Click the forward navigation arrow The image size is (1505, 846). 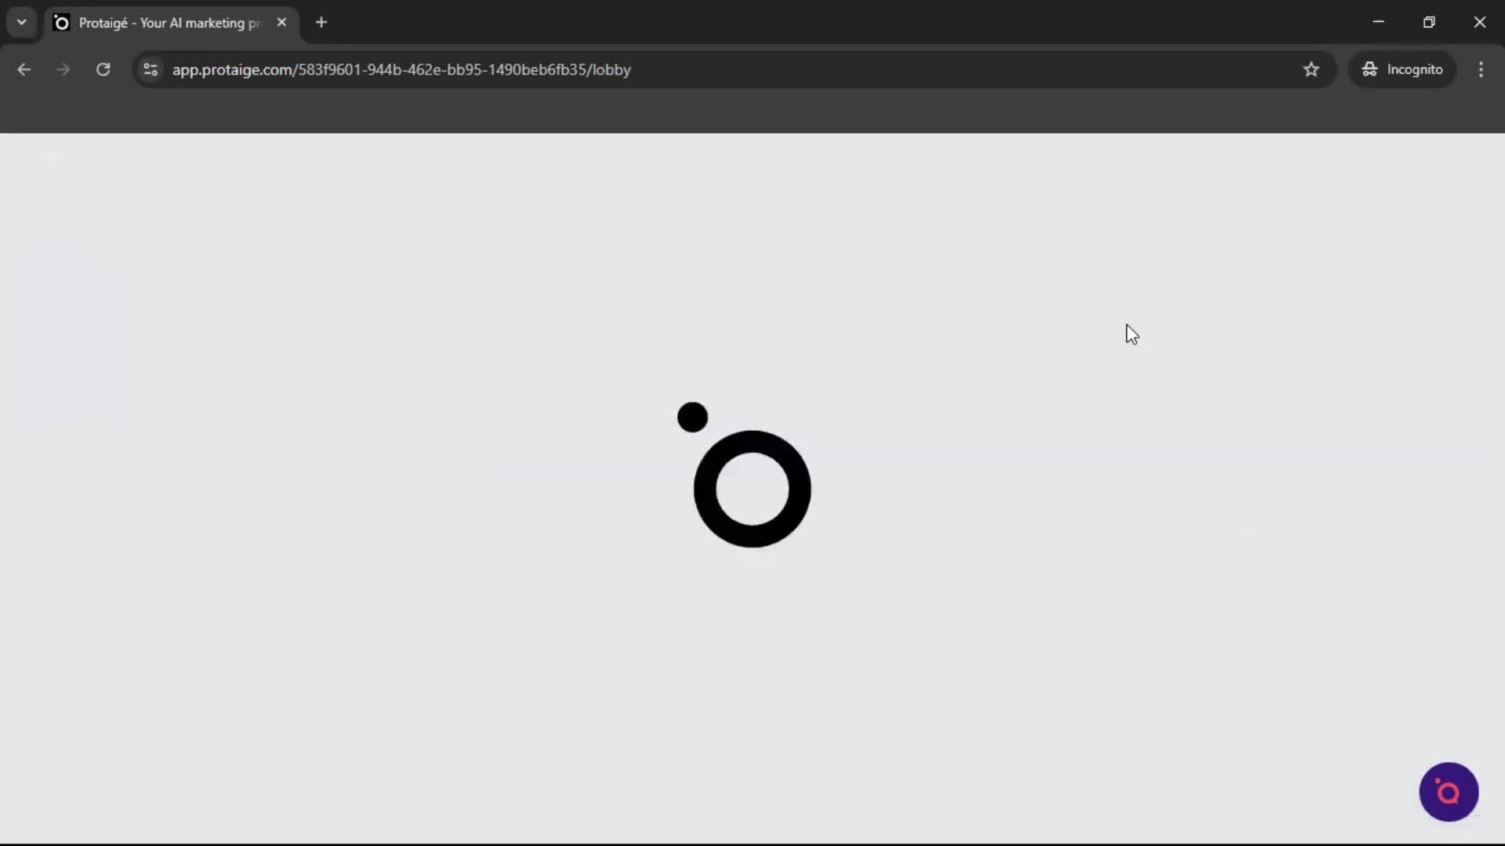pyautogui.click(x=62, y=69)
